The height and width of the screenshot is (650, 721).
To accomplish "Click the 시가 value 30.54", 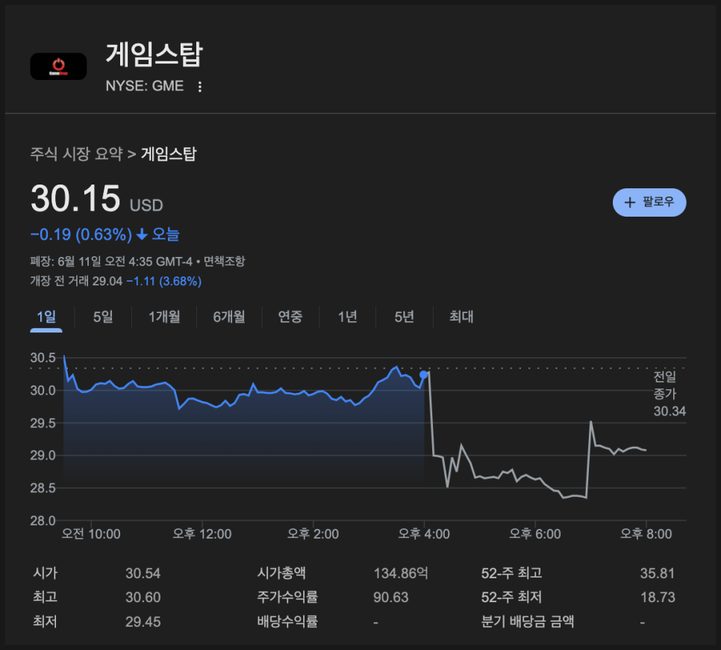I will tap(143, 574).
